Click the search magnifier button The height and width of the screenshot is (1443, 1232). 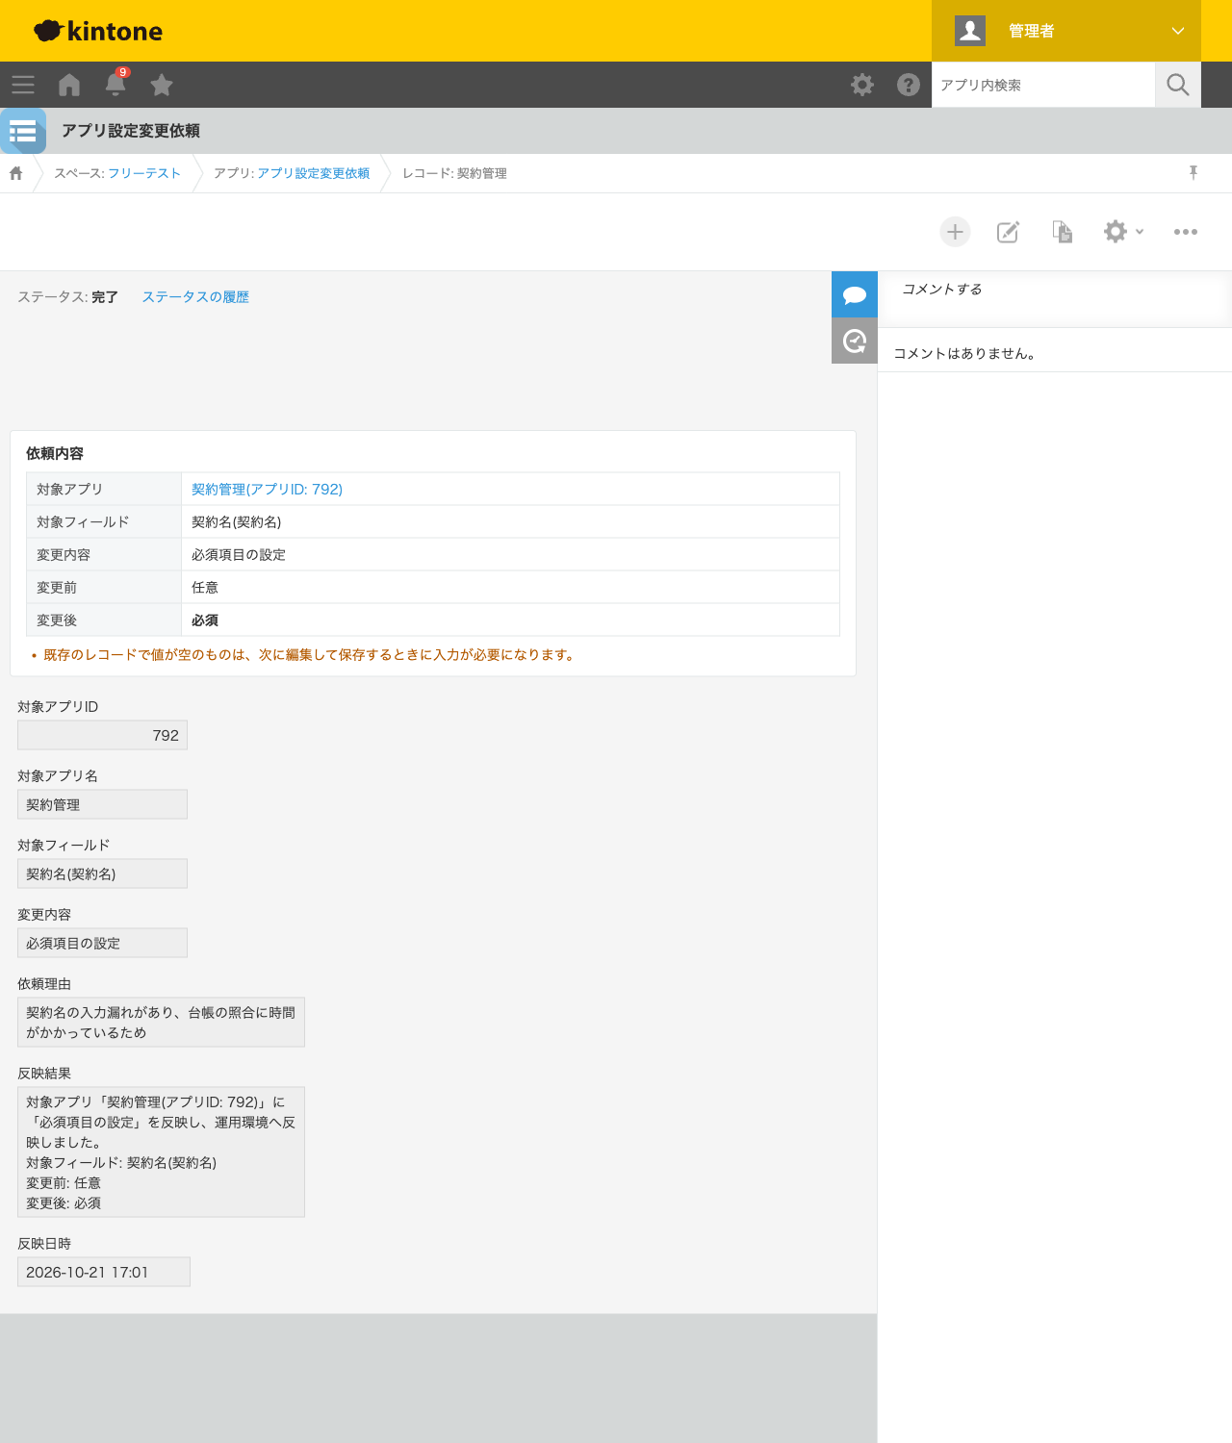tap(1178, 85)
